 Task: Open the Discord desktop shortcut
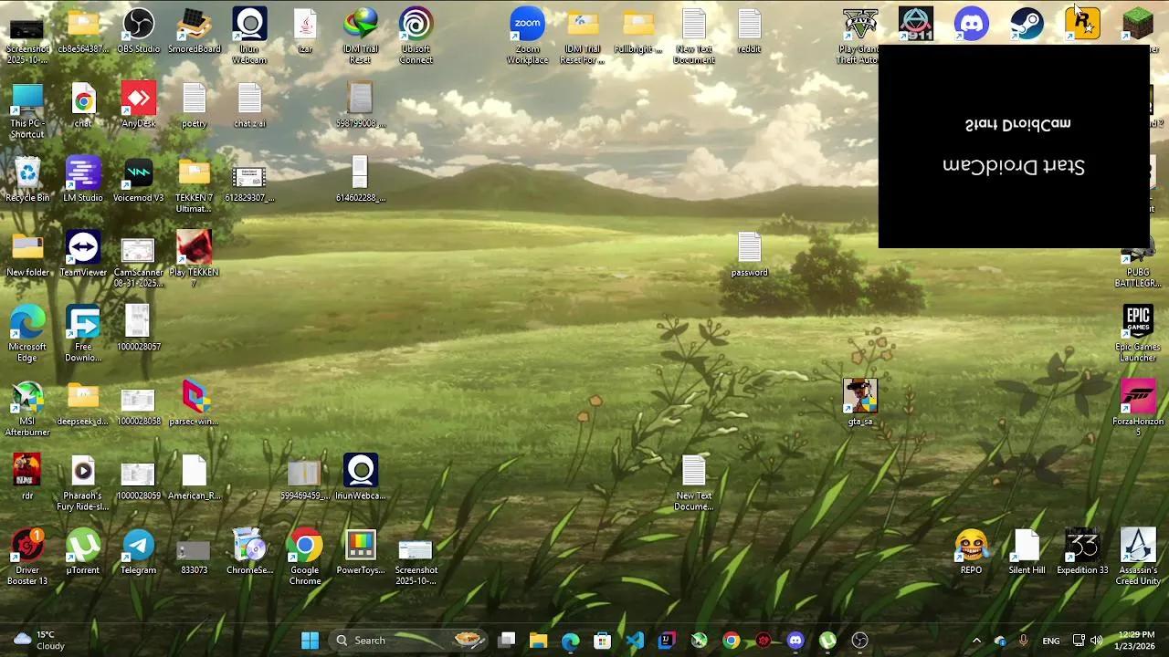(971, 24)
